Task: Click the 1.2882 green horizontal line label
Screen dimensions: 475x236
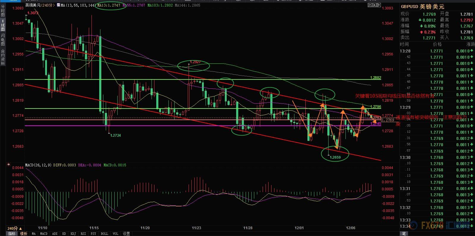Action: (375, 78)
